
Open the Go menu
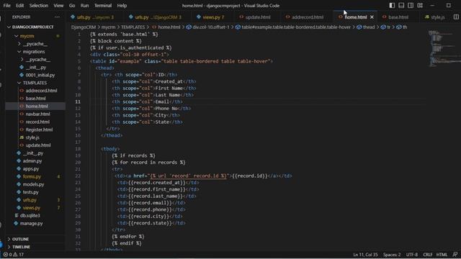pos(72,5)
